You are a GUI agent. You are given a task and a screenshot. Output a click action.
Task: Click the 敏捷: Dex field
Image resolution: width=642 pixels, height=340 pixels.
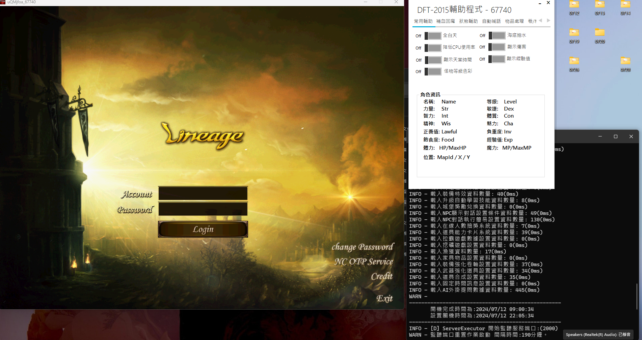500,109
